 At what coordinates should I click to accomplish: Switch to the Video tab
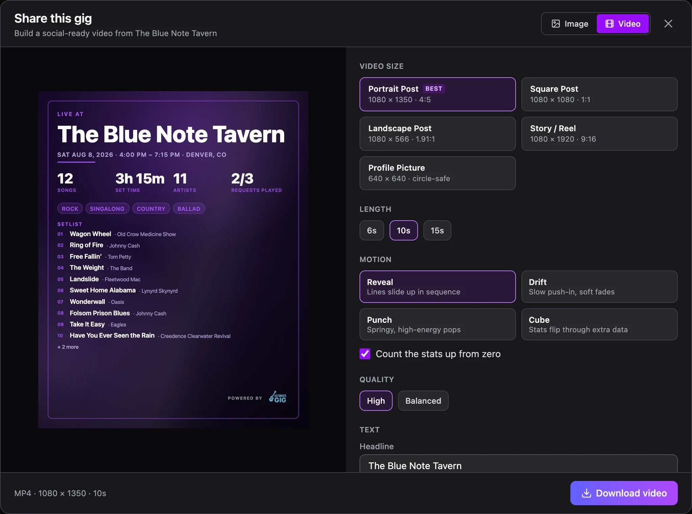coord(623,24)
